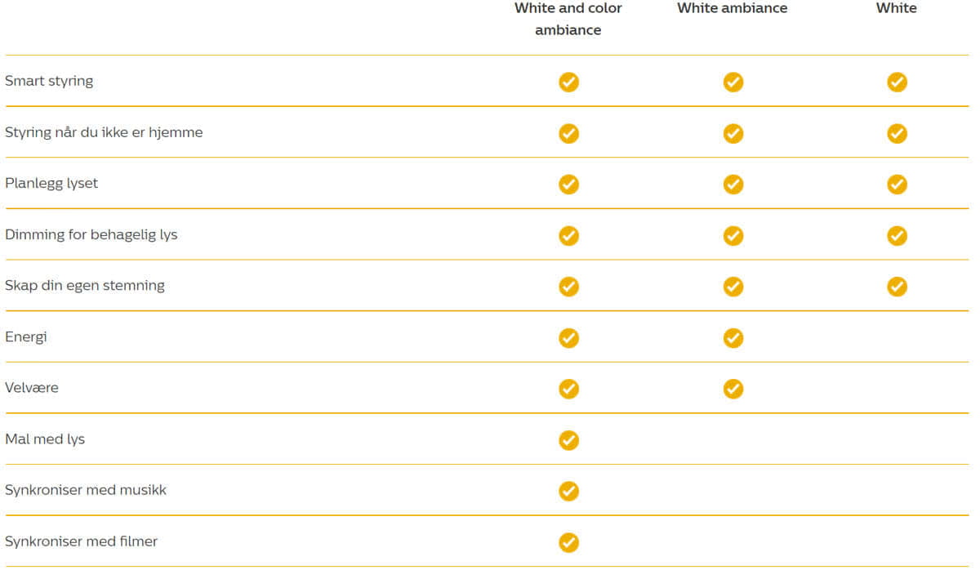
Task: Click Synkroniser med filmer checkmark icon
Action: tap(568, 542)
